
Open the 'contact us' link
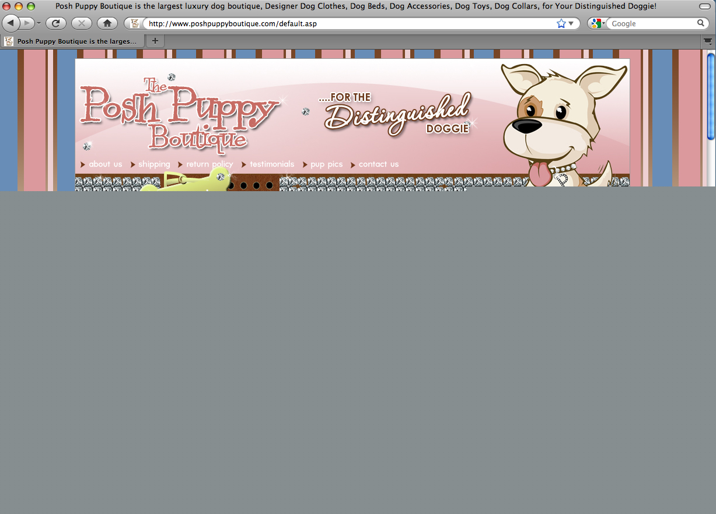[x=379, y=164]
